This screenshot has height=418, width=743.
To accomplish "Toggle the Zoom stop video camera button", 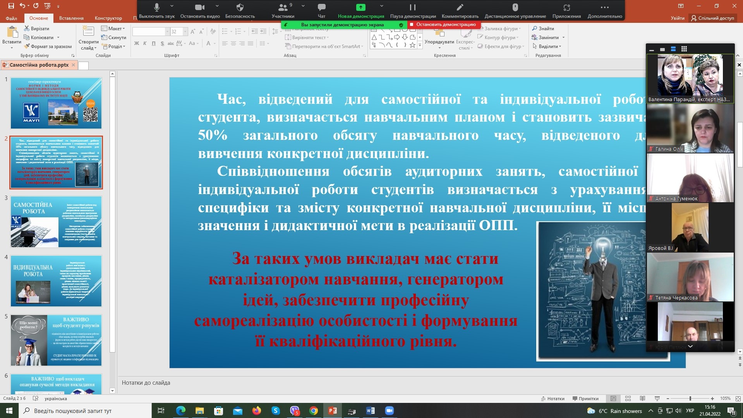I will pyautogui.click(x=200, y=8).
